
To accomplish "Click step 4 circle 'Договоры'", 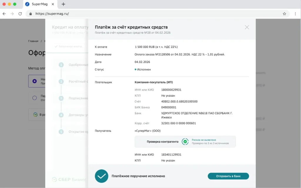I will [61, 115].
